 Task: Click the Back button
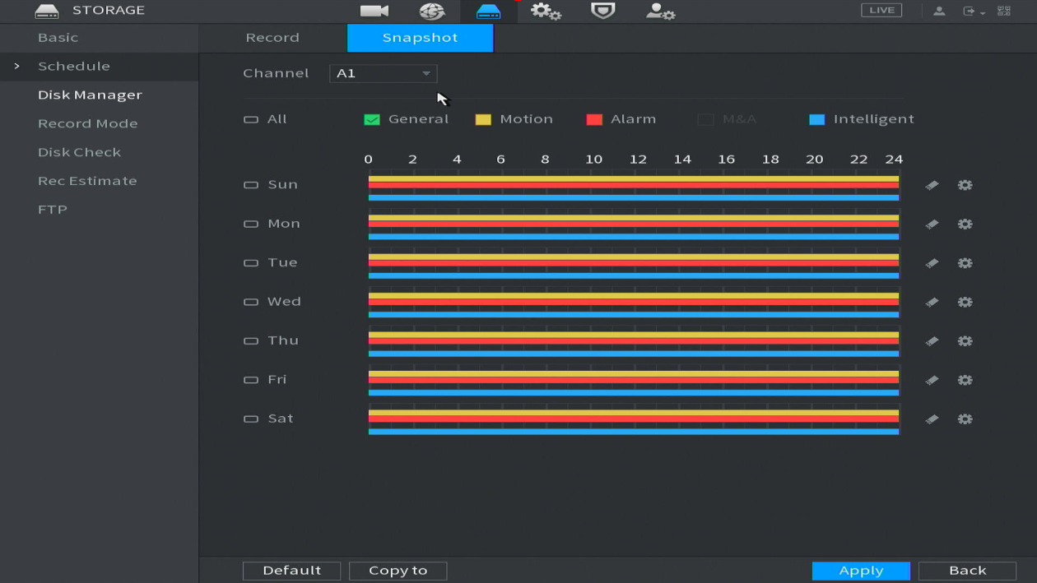967,571
